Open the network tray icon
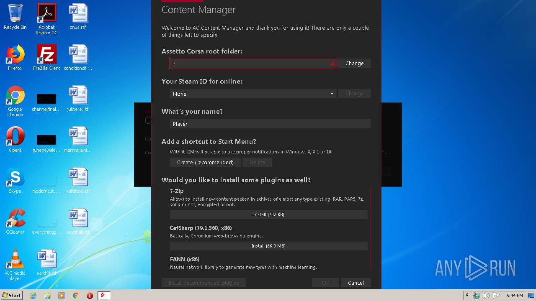 (476, 296)
